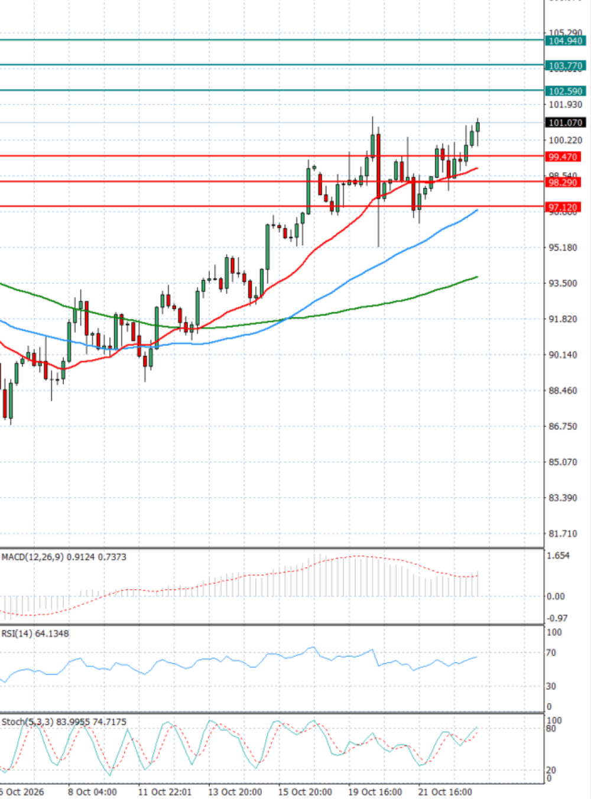The height and width of the screenshot is (799, 591).
Task: Click the 102.590 resistance price label
Action: [x=566, y=91]
